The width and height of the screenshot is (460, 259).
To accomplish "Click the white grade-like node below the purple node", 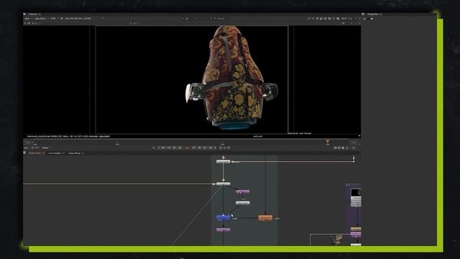I will [243, 203].
